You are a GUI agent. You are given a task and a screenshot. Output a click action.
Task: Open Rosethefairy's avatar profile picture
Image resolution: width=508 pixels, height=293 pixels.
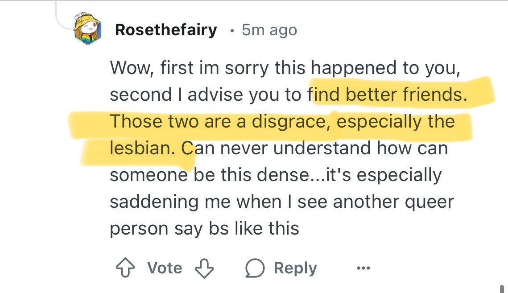87,29
